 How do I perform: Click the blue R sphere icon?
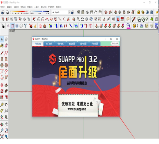click(x=147, y=12)
